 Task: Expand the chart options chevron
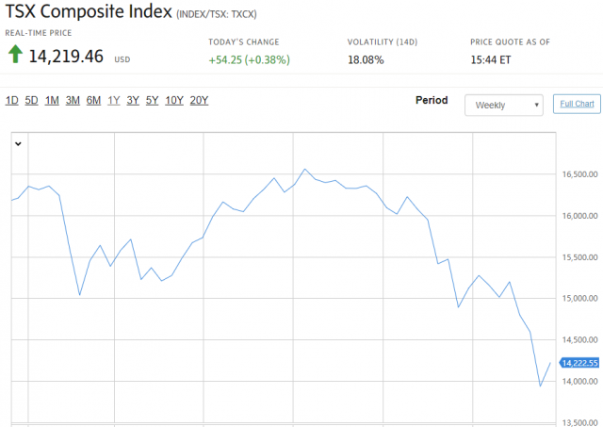tap(18, 143)
